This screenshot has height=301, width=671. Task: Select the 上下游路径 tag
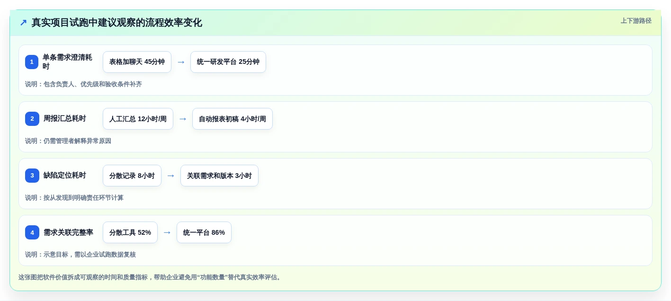tap(636, 21)
